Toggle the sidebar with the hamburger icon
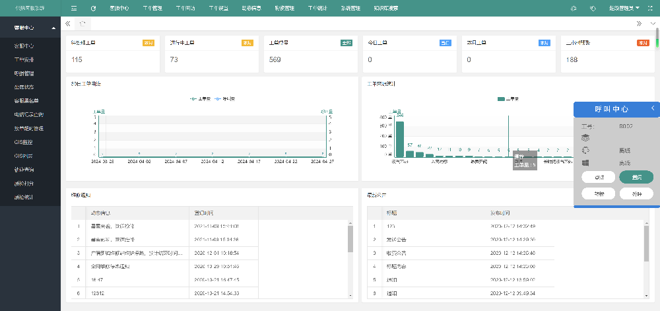660x311 pixels. [x=74, y=8]
